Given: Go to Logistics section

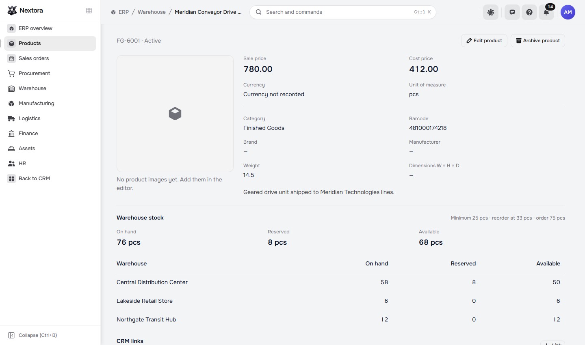Looking at the screenshot, I should tap(50, 119).
